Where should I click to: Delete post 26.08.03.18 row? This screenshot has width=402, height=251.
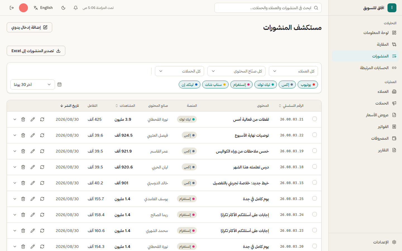(x=23, y=167)
